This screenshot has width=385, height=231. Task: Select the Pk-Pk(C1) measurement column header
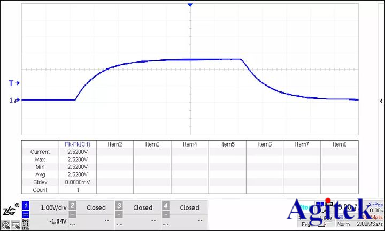click(x=77, y=144)
